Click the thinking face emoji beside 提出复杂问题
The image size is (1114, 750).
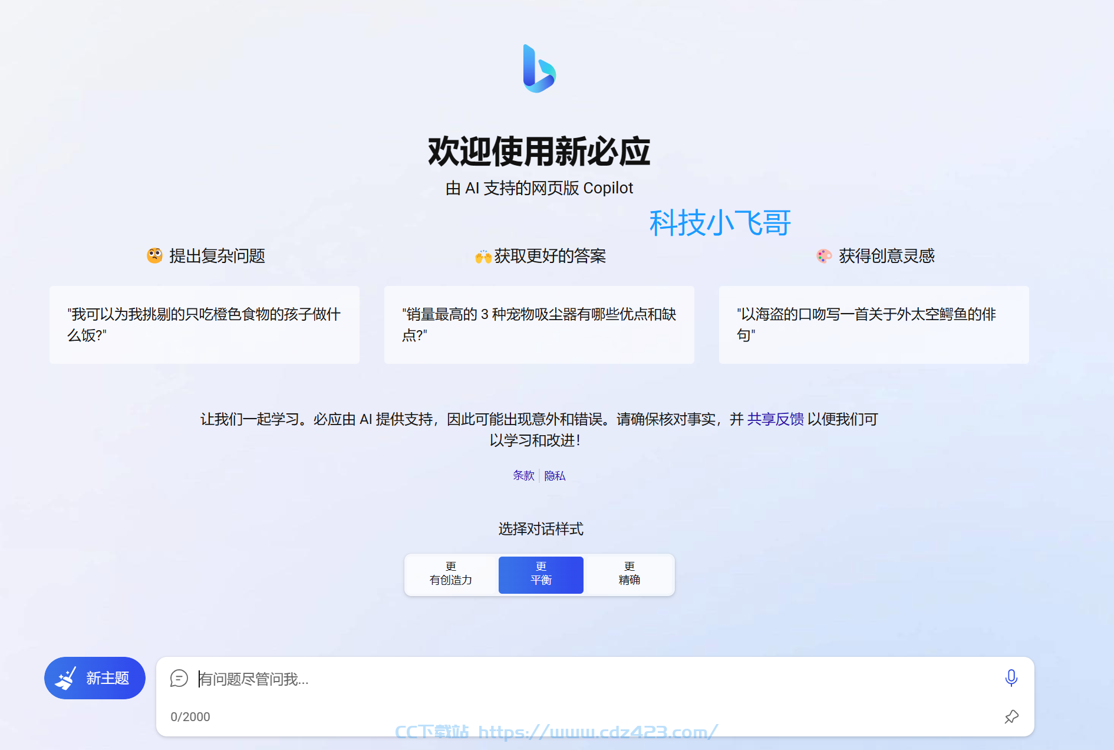pos(155,255)
